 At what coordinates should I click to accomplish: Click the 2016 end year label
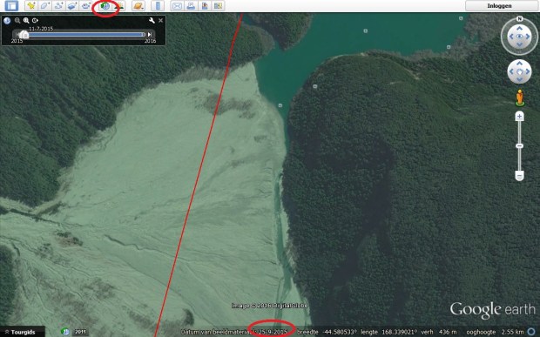(150, 41)
